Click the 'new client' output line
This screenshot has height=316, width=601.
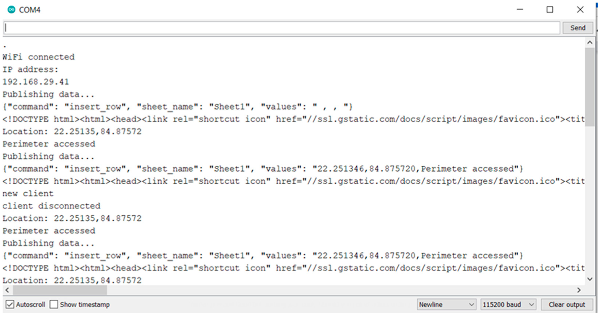(28, 194)
